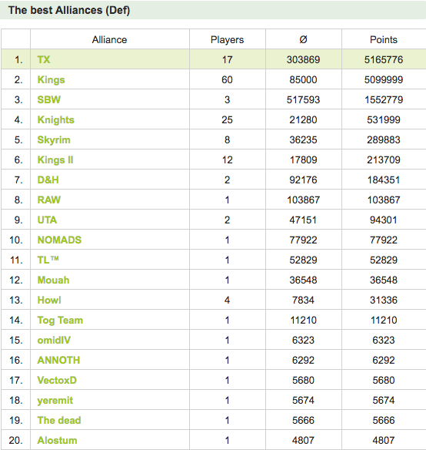Open the Mouah alliance link
The image size is (426, 450).
(x=53, y=280)
